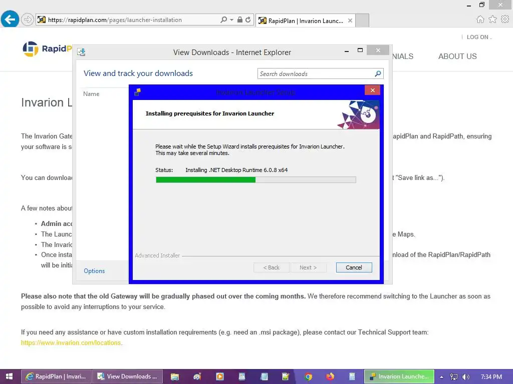This screenshot has width=513, height=384.
Task: Restore down the Internet Explorer window
Action: click(482, 4)
